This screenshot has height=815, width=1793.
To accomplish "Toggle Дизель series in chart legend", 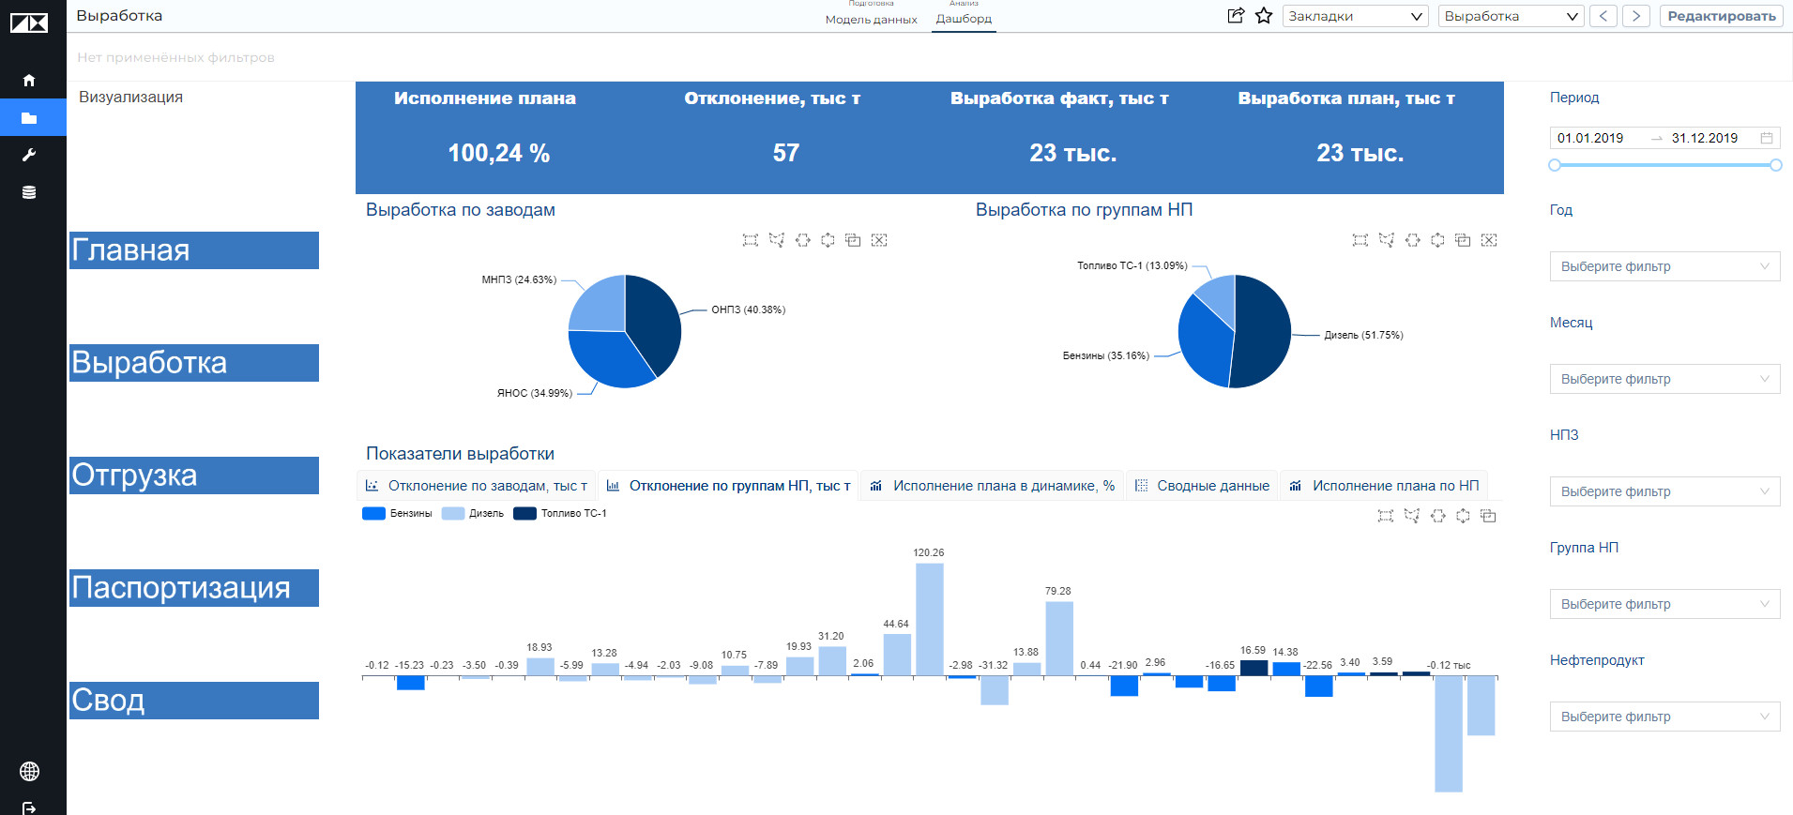I will pos(473,513).
